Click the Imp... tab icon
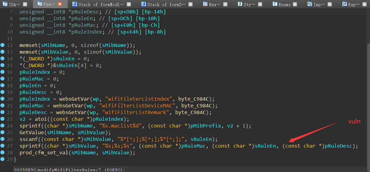The width and height of the screenshot is (370, 172). click(310, 4)
